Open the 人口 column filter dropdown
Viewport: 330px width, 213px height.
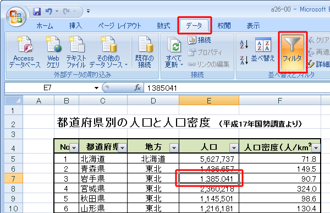234,148
